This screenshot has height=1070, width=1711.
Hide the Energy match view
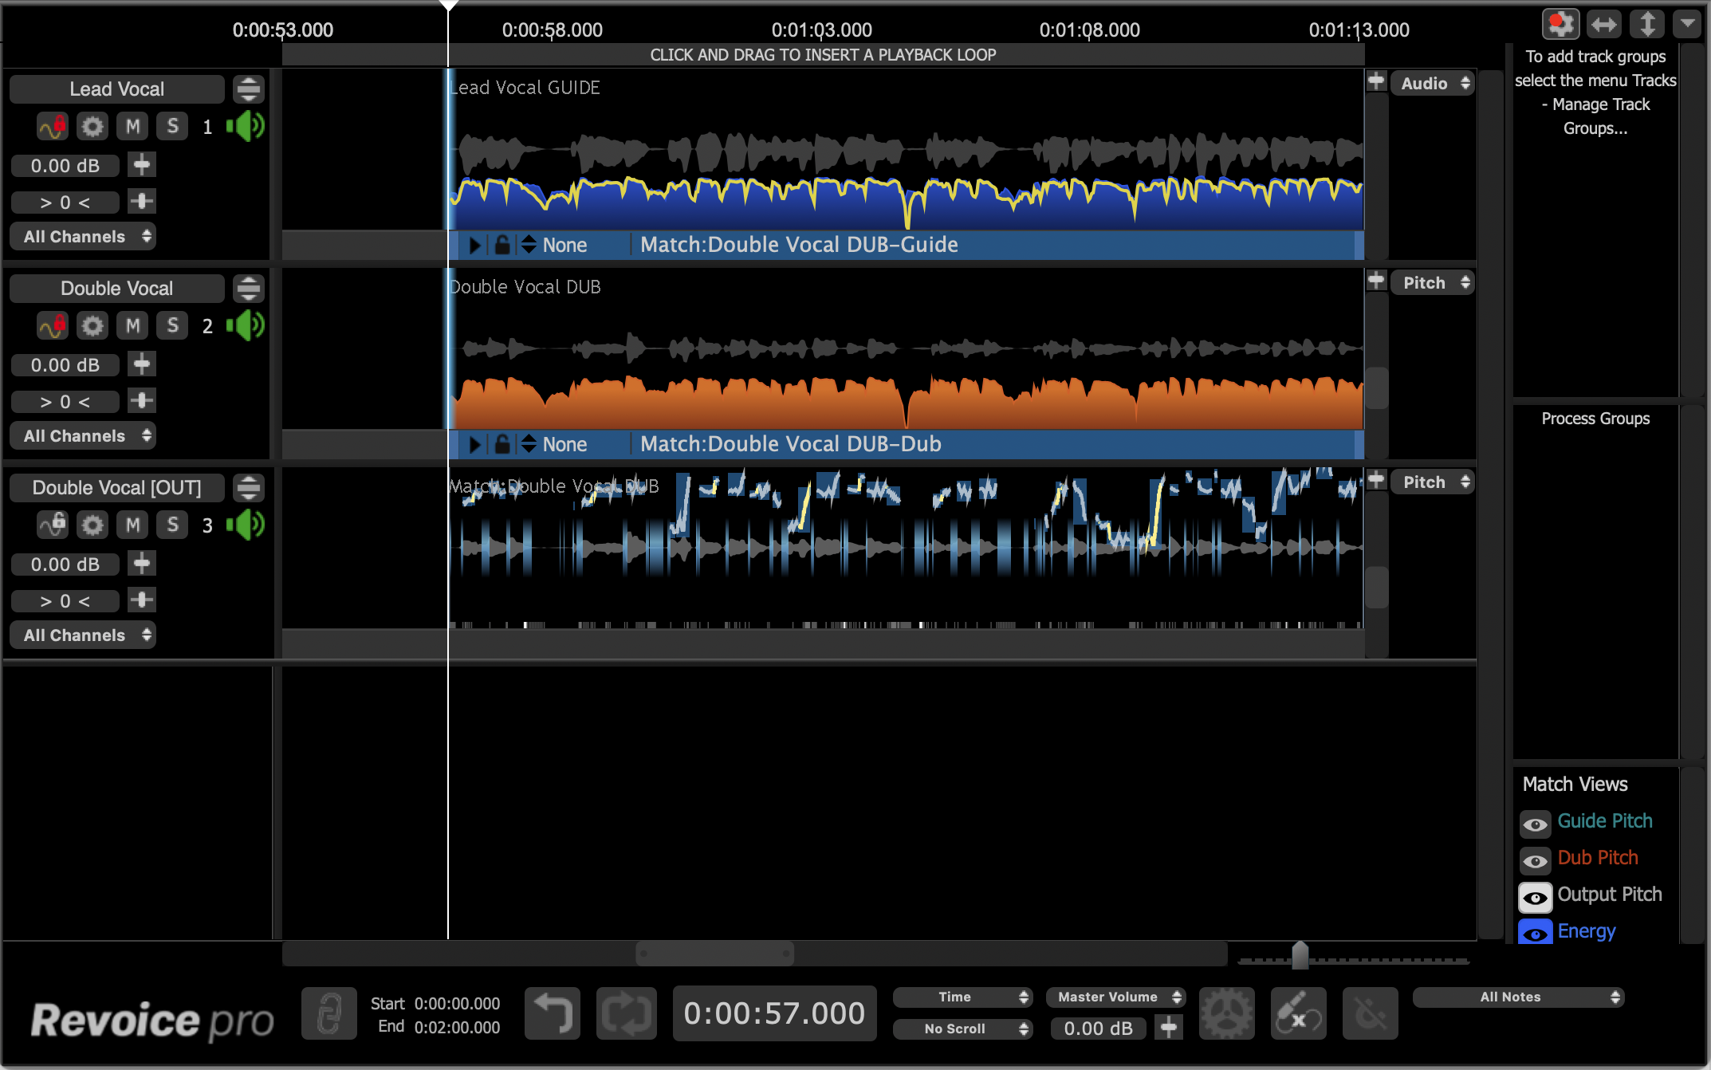[1535, 933]
